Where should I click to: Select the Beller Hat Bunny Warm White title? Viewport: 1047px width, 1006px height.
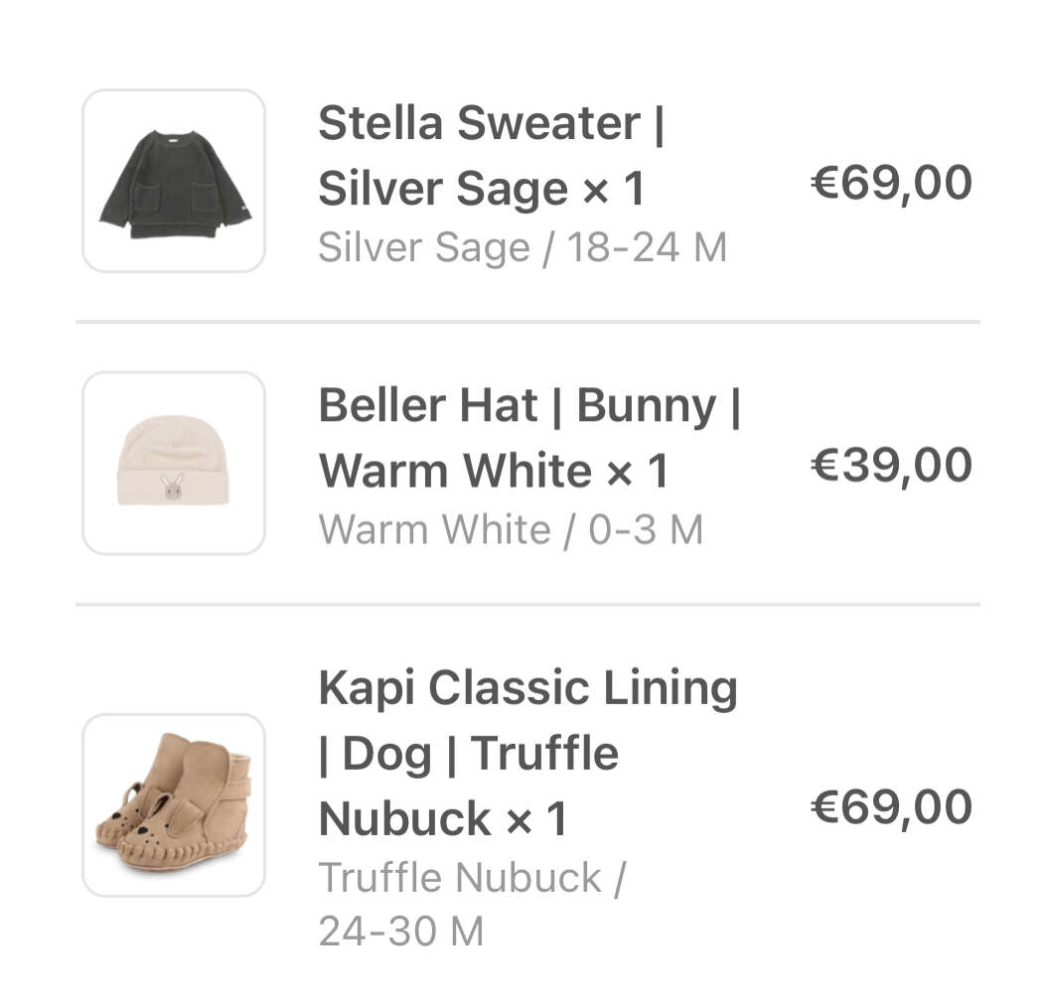tap(530, 438)
